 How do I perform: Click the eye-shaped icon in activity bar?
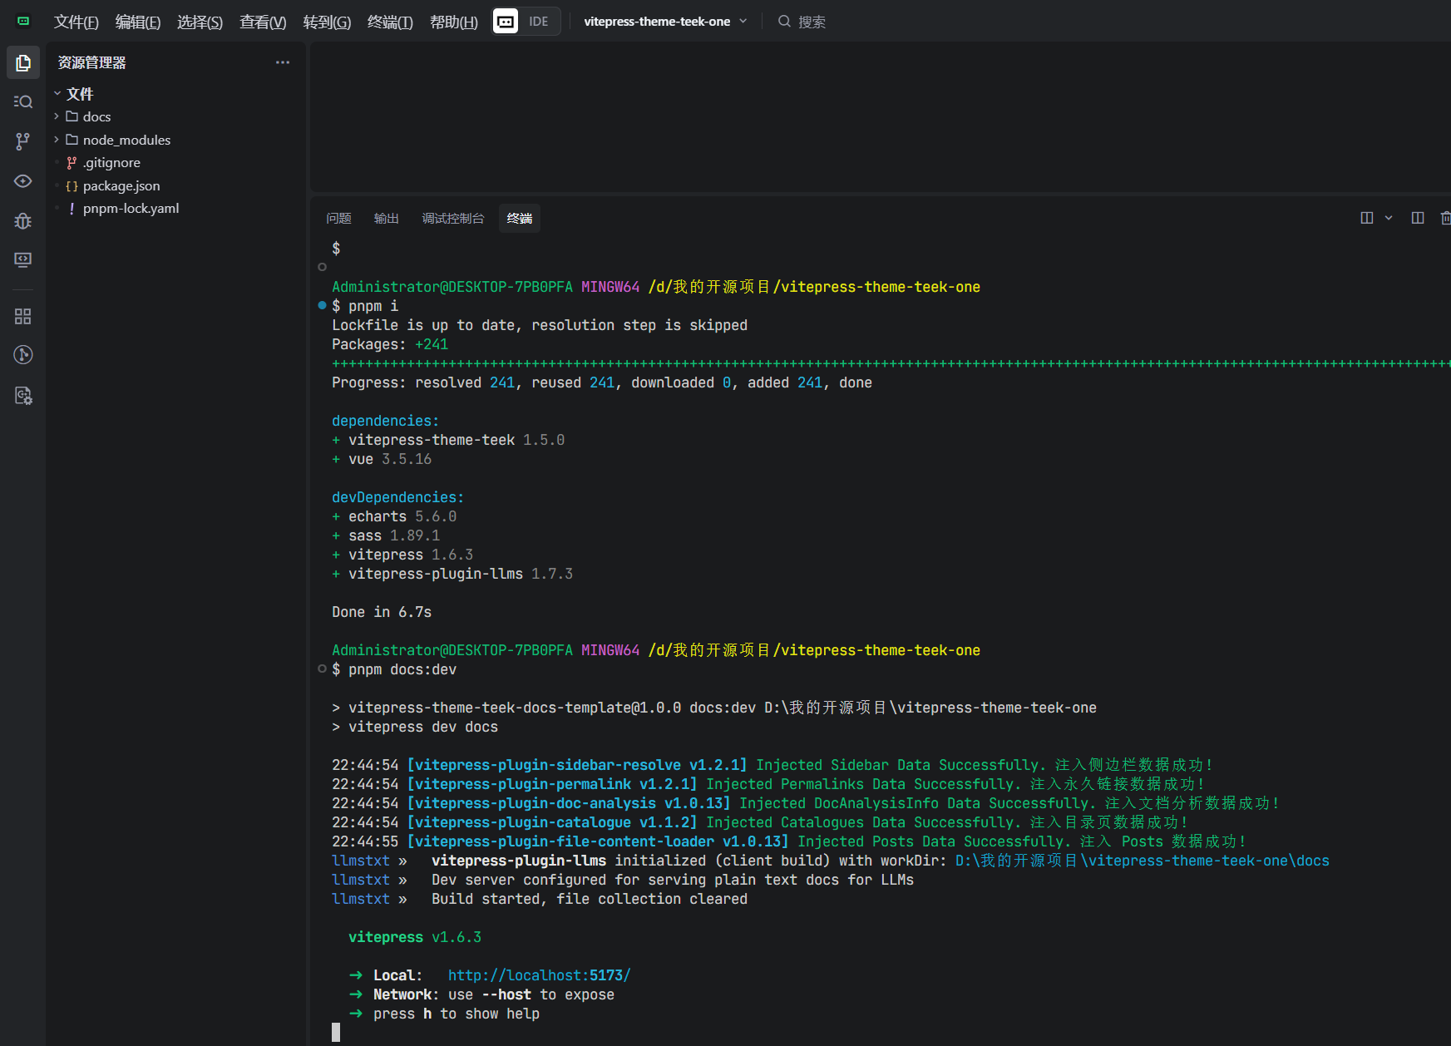[x=23, y=181]
